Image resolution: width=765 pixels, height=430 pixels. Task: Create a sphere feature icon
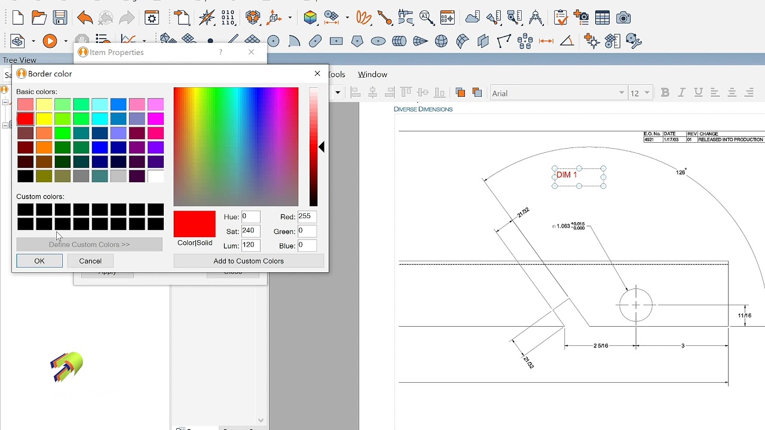pos(441,41)
